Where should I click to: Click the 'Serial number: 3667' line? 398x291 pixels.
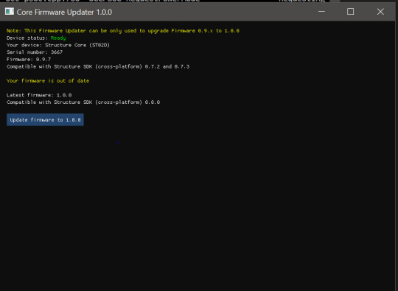pyautogui.click(x=35, y=52)
